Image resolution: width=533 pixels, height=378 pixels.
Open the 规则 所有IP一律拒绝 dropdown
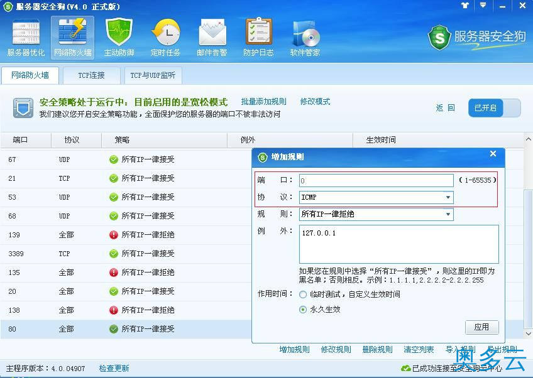[376, 214]
